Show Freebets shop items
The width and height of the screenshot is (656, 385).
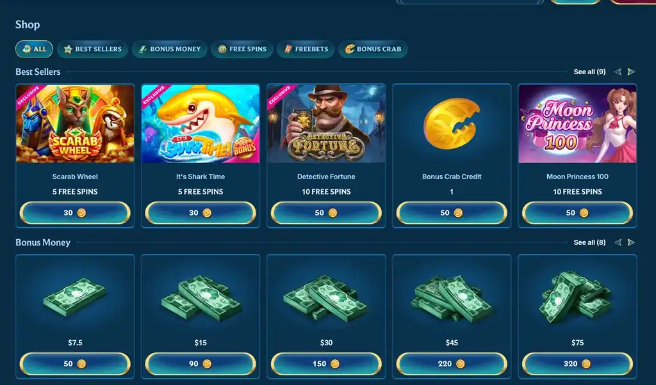point(306,49)
